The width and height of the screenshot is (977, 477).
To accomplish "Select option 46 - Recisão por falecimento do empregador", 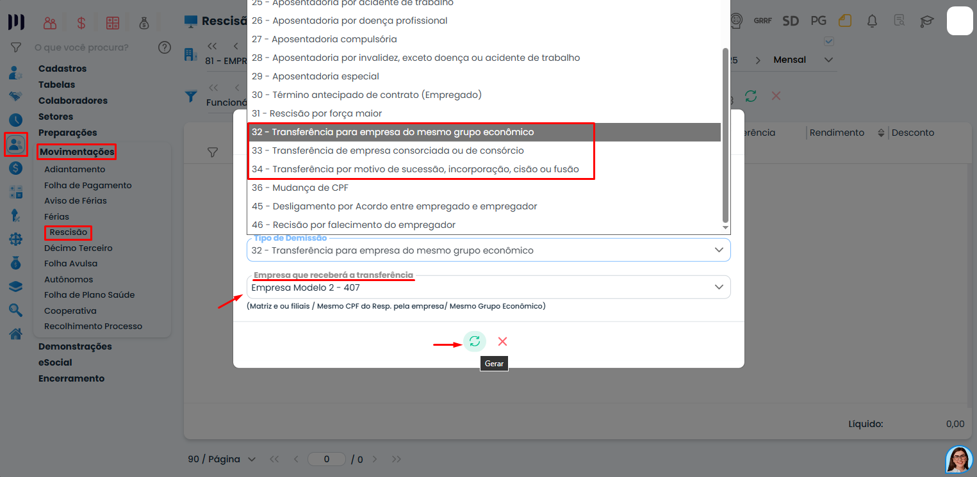I will 485,225.
